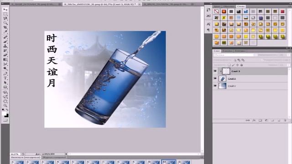This screenshot has height=164, width=292.
Task: Open the Layers panel options menu
Action: coord(290,51)
